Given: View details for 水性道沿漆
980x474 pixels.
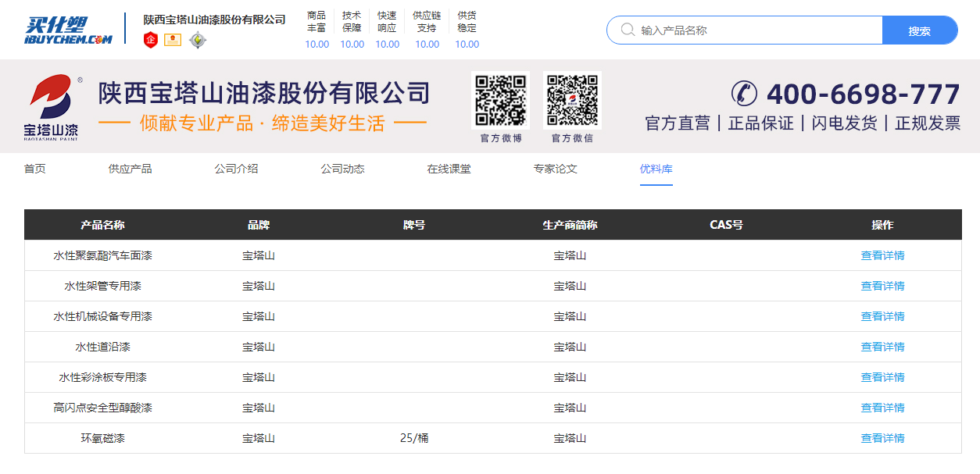Looking at the screenshot, I should (x=883, y=347).
